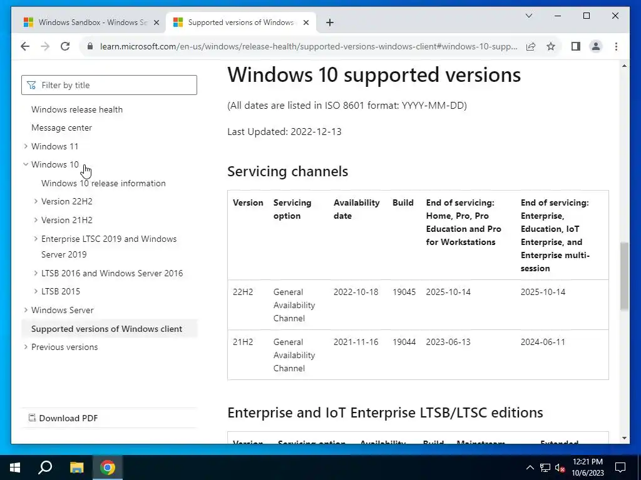The width and height of the screenshot is (641, 480).
Task: Open the Windows Start menu
Action: point(15,467)
